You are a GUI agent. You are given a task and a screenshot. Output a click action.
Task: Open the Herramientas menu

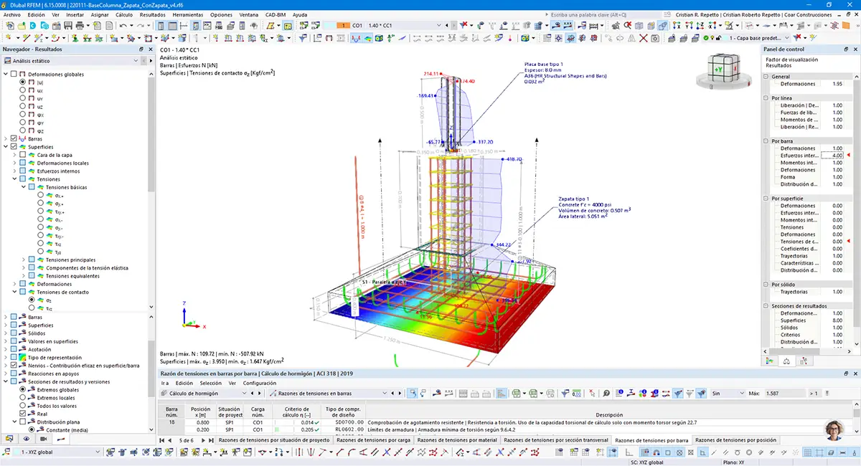pyautogui.click(x=187, y=14)
